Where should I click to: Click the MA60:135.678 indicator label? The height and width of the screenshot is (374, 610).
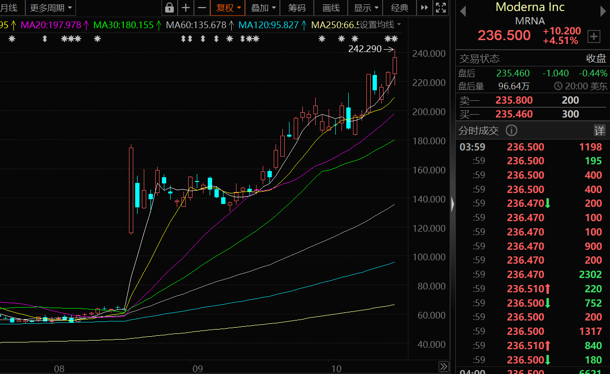[196, 25]
